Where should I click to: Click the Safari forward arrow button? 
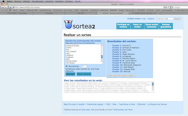[6, 7]
